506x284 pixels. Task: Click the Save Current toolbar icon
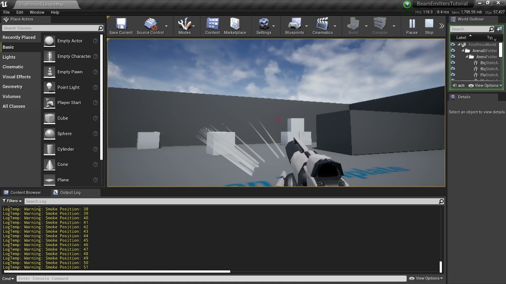(x=121, y=24)
